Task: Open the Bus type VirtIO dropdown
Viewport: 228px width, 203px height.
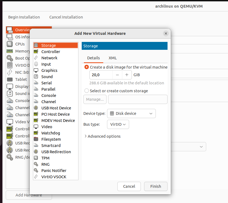Action: click(x=118, y=124)
